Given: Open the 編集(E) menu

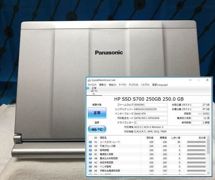Looking at the screenshot, I should 102,85.
